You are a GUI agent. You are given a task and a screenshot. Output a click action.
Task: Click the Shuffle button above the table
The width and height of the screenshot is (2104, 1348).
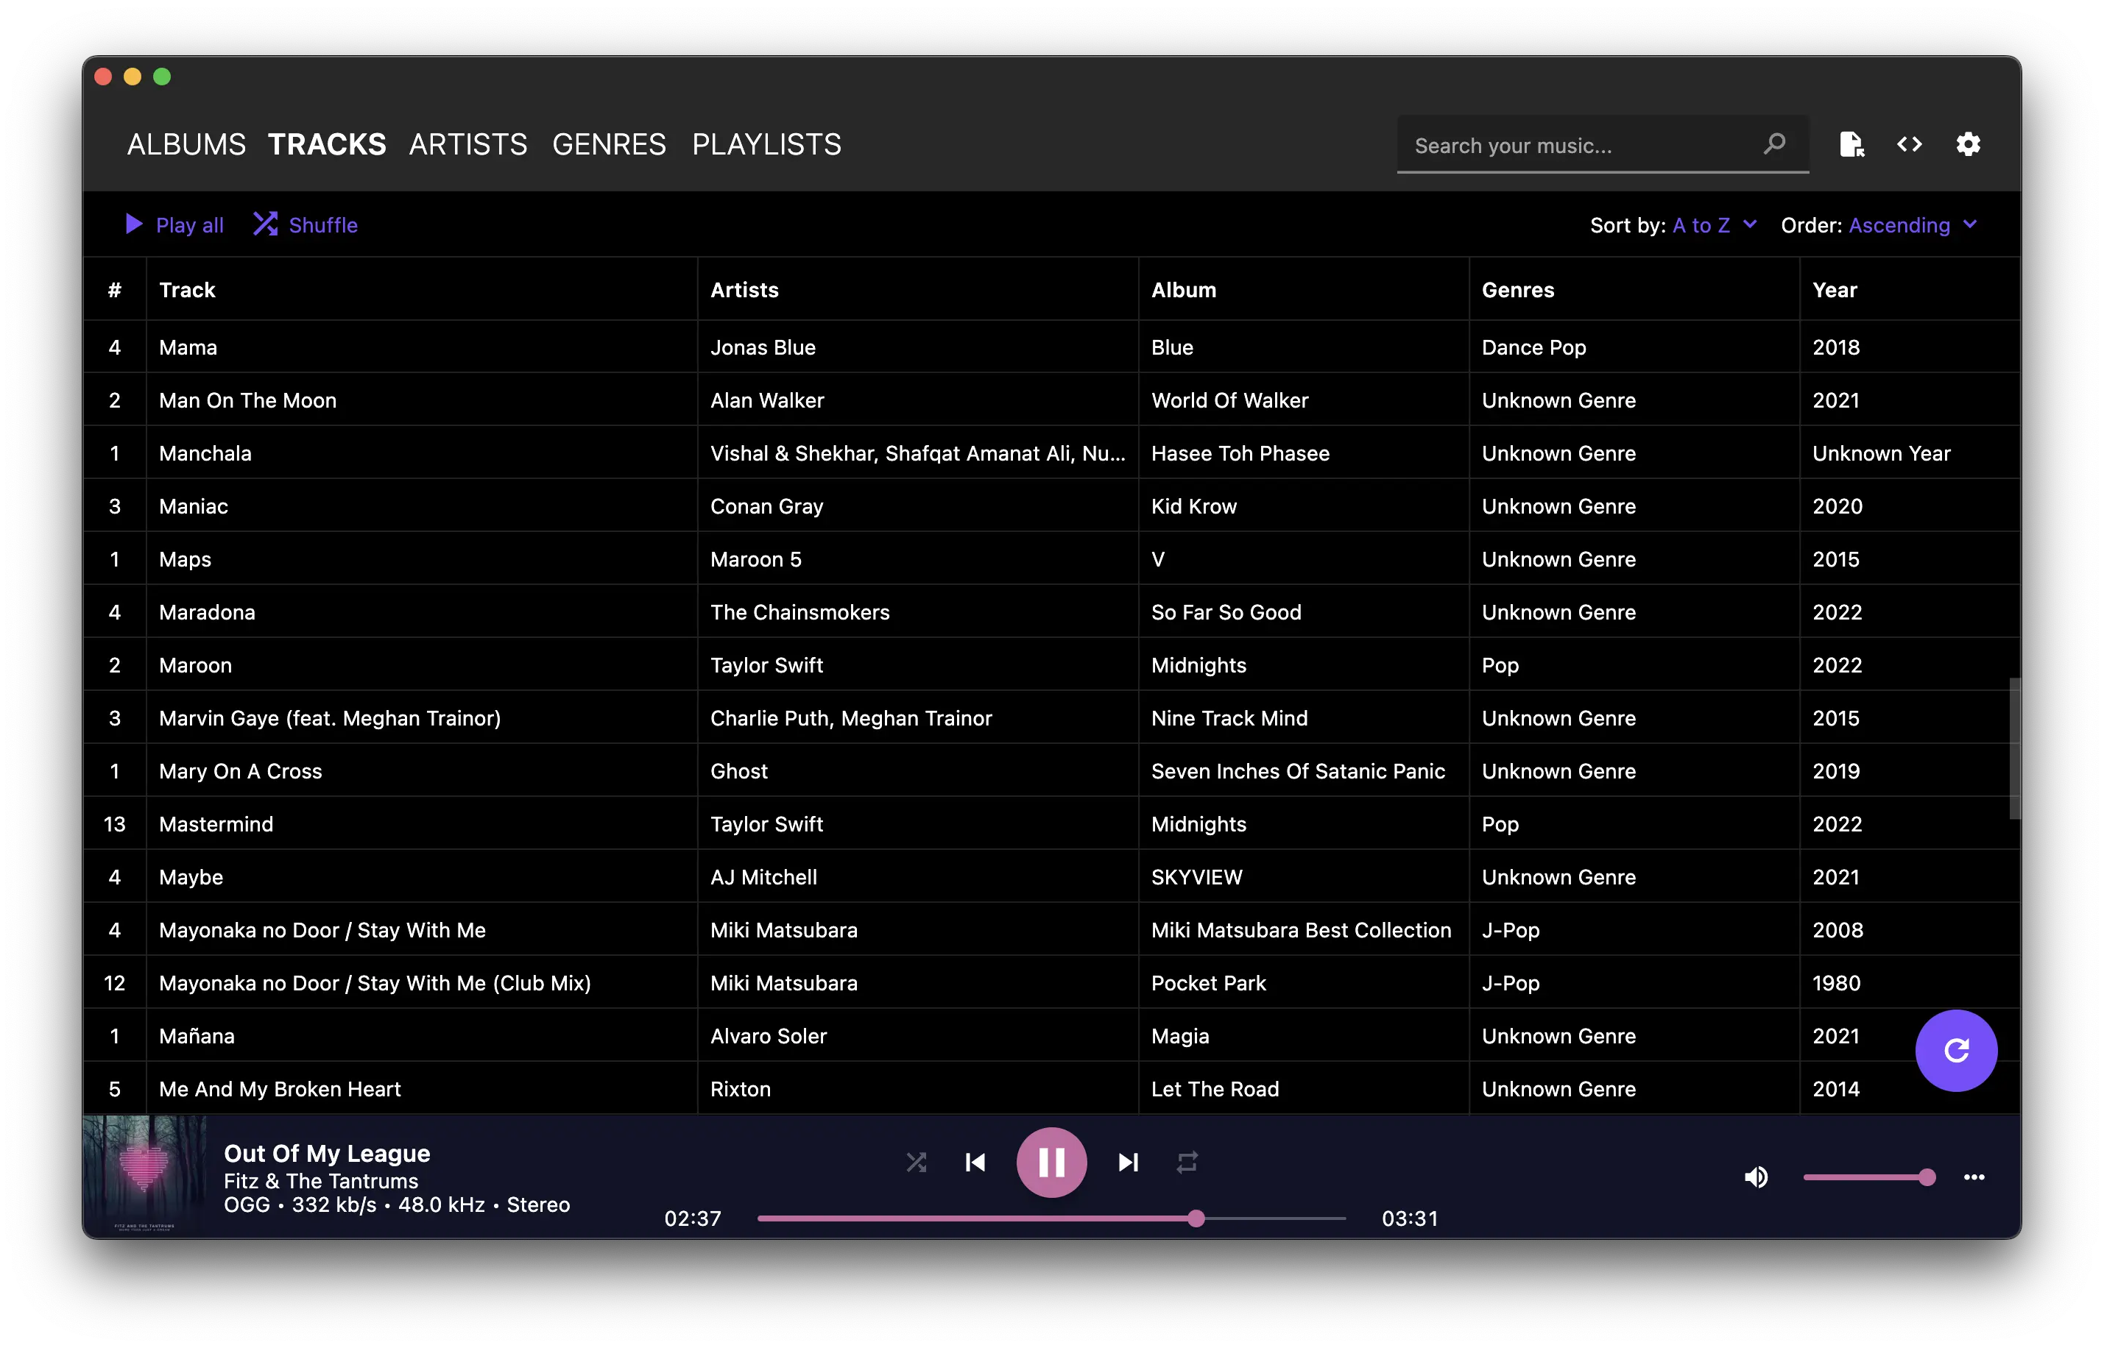coord(306,225)
